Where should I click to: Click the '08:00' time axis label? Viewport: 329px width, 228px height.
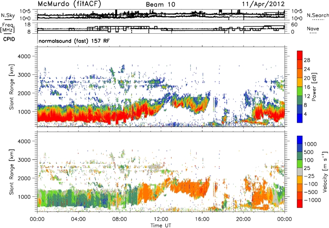(120, 219)
